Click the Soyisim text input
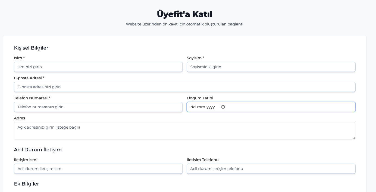Image resolution: width=376 pixels, height=192 pixels. tap(271, 67)
